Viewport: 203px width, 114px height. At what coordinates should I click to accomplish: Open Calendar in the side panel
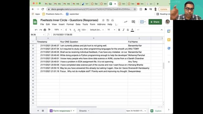(x=169, y=31)
